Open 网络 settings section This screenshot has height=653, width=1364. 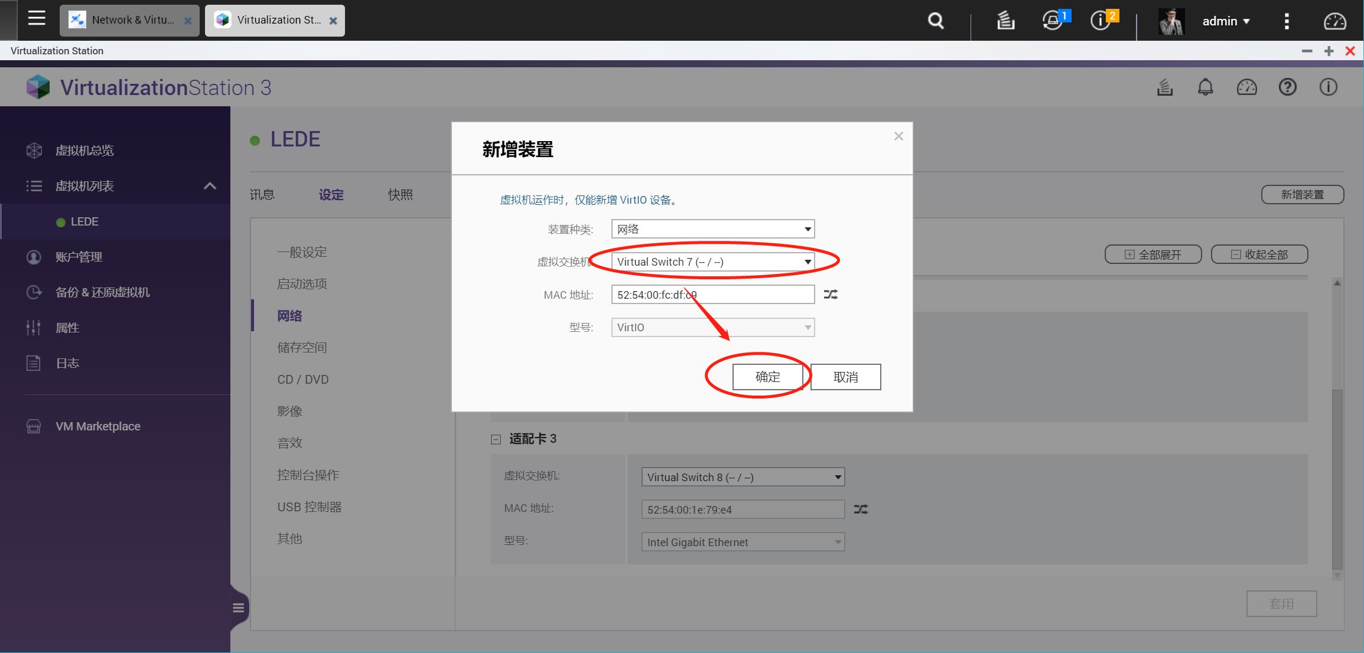tap(289, 316)
